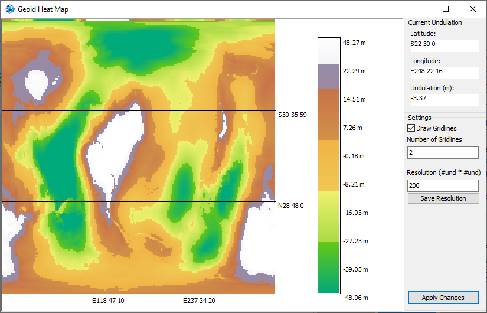Click the Longitude: label

[x=426, y=61]
